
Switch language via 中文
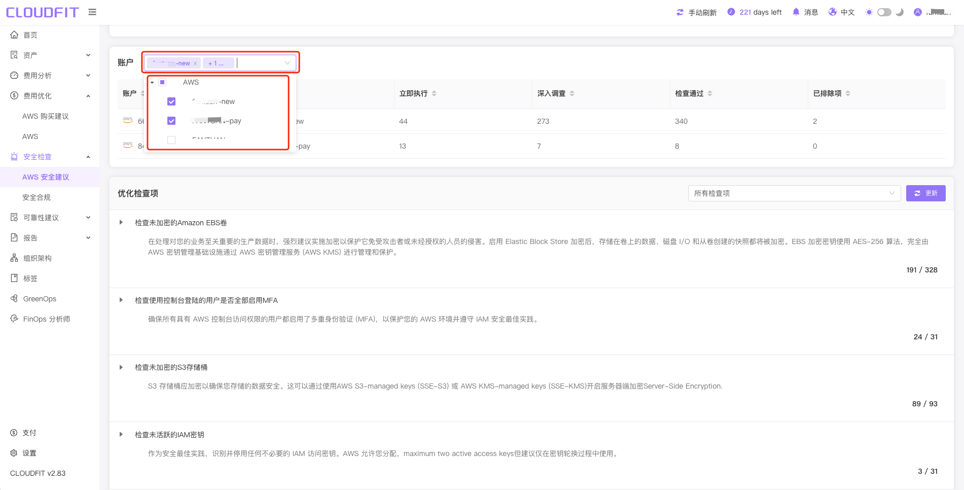[848, 12]
